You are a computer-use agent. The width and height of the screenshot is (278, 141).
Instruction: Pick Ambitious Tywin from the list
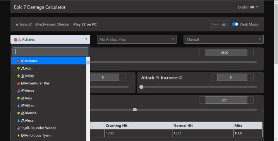pos(48,135)
